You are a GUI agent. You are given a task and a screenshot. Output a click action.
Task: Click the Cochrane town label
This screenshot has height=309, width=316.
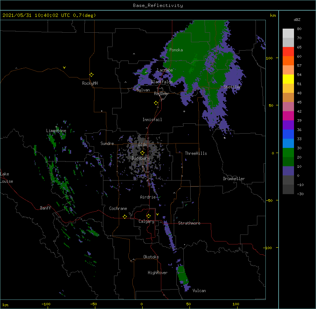(118, 208)
